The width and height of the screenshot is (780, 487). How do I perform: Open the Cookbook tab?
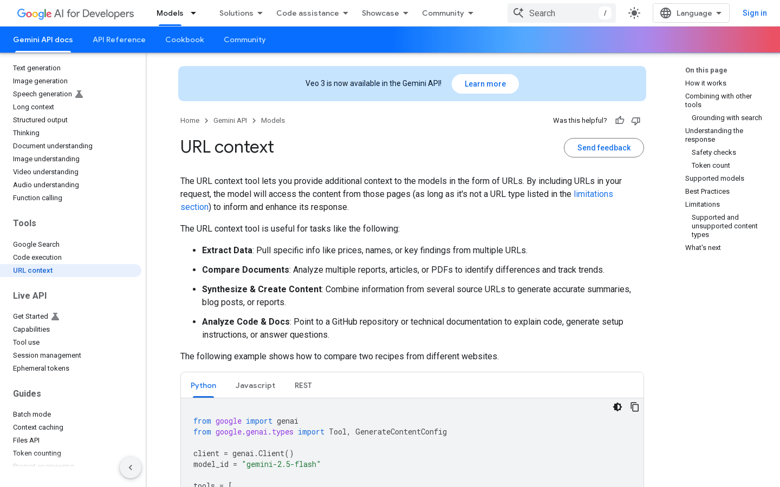(185, 40)
